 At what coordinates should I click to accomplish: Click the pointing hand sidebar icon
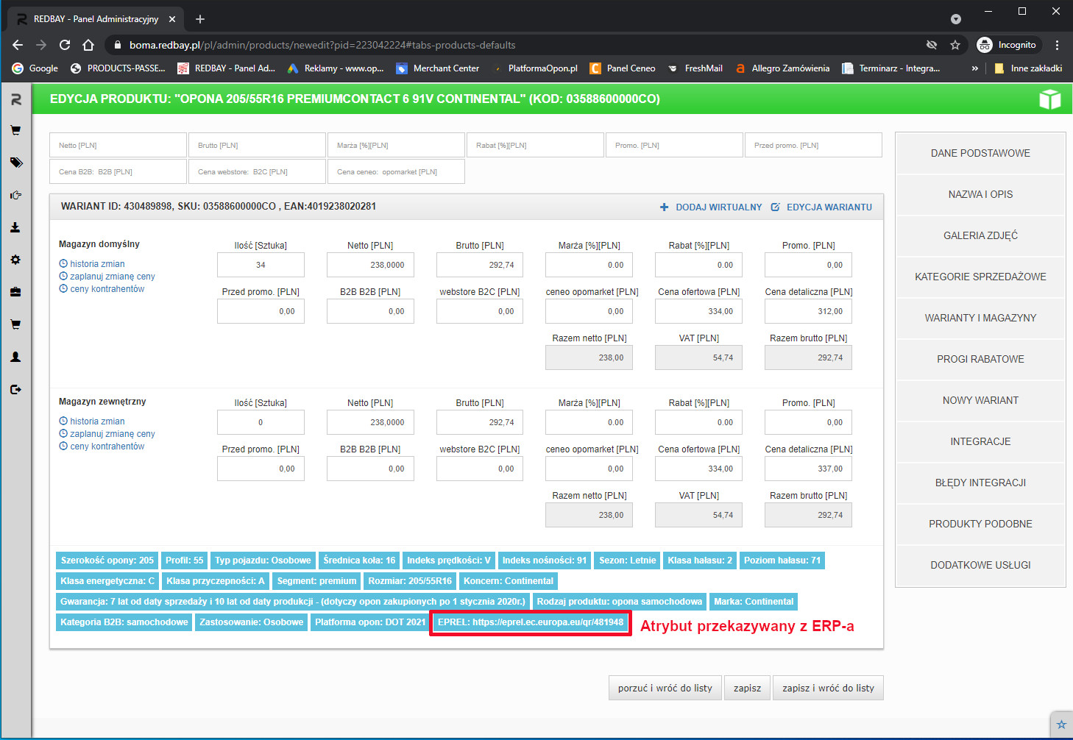coord(15,195)
